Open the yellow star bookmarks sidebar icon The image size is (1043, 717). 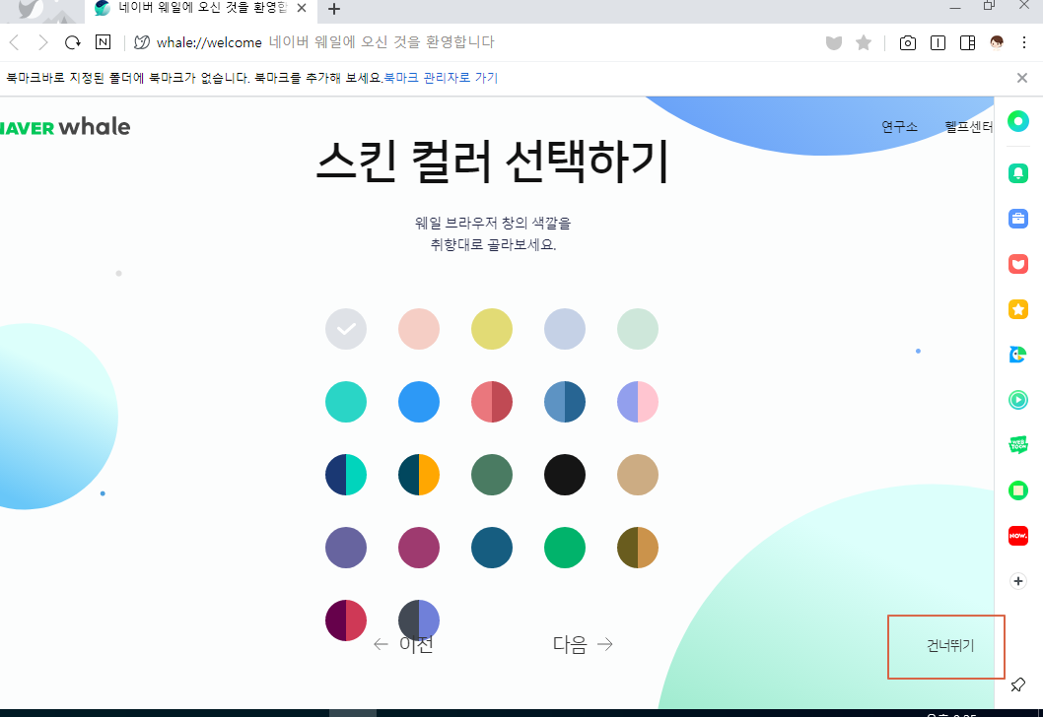point(1017,309)
